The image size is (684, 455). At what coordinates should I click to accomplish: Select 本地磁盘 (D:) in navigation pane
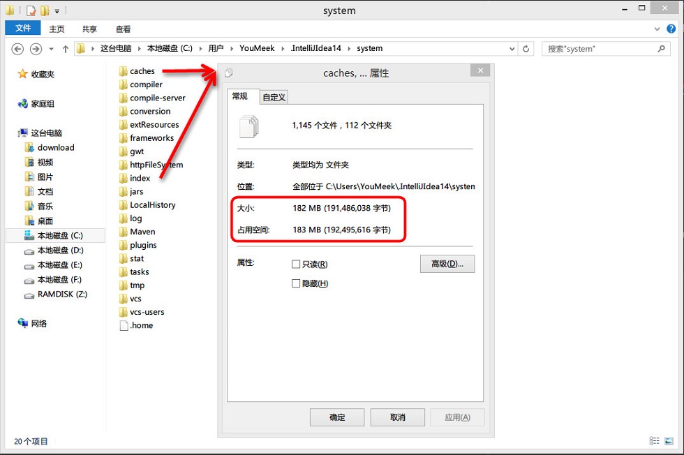coord(60,251)
